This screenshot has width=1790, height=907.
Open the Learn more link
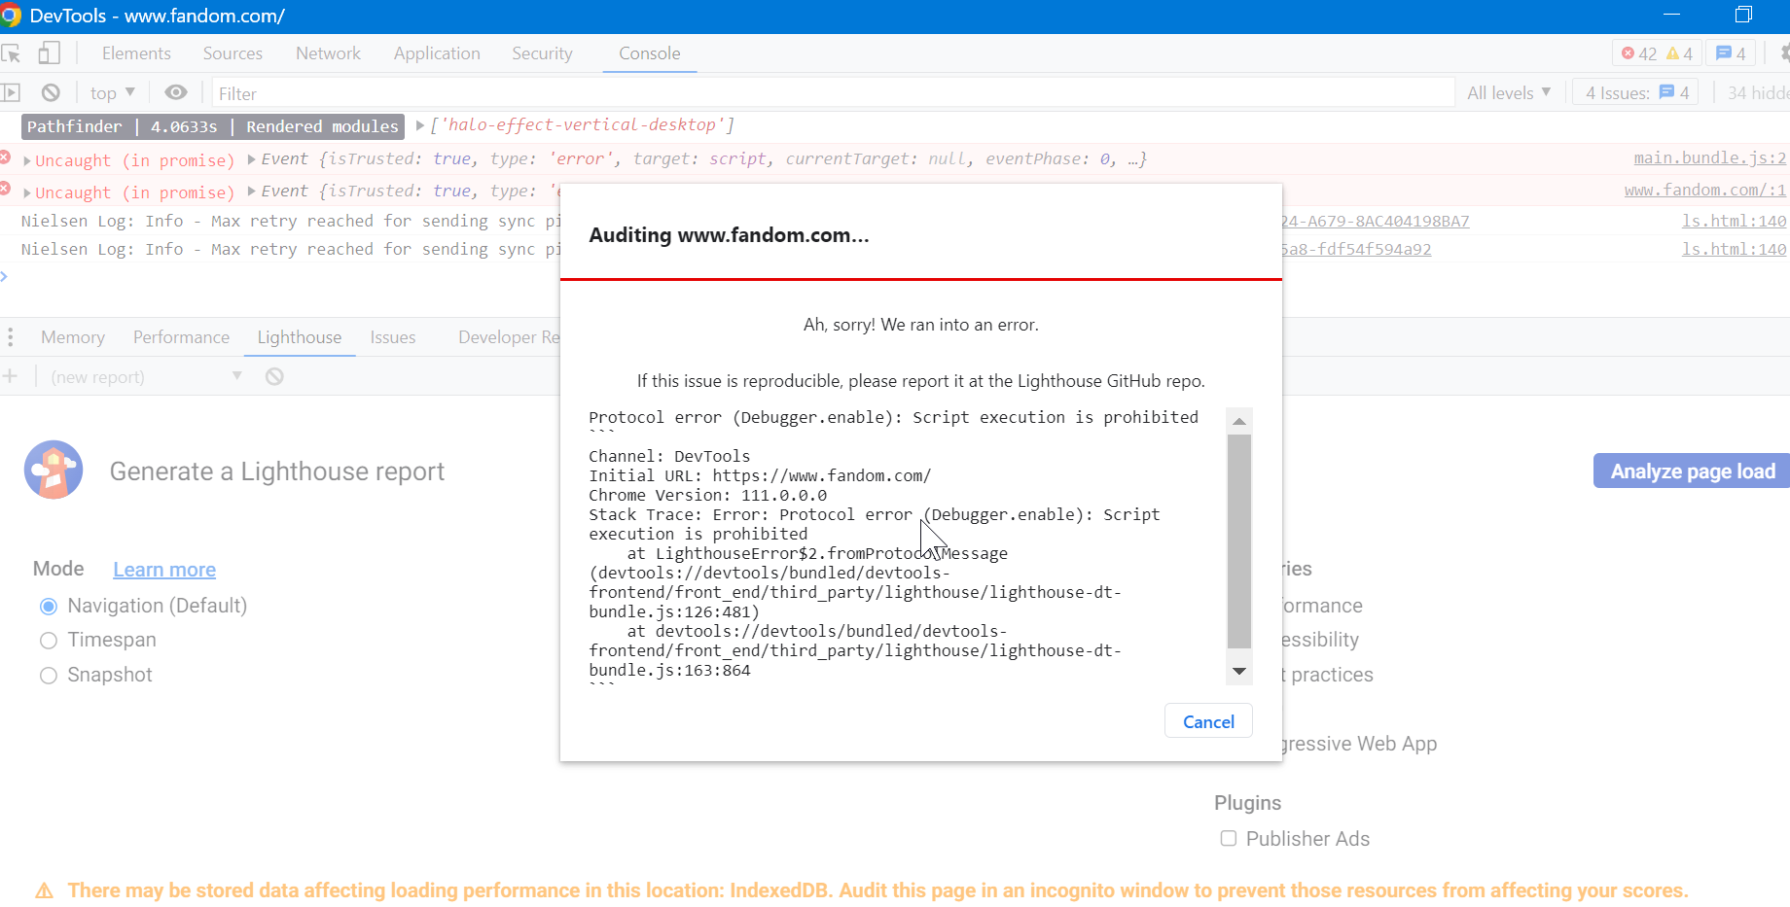pos(163,569)
